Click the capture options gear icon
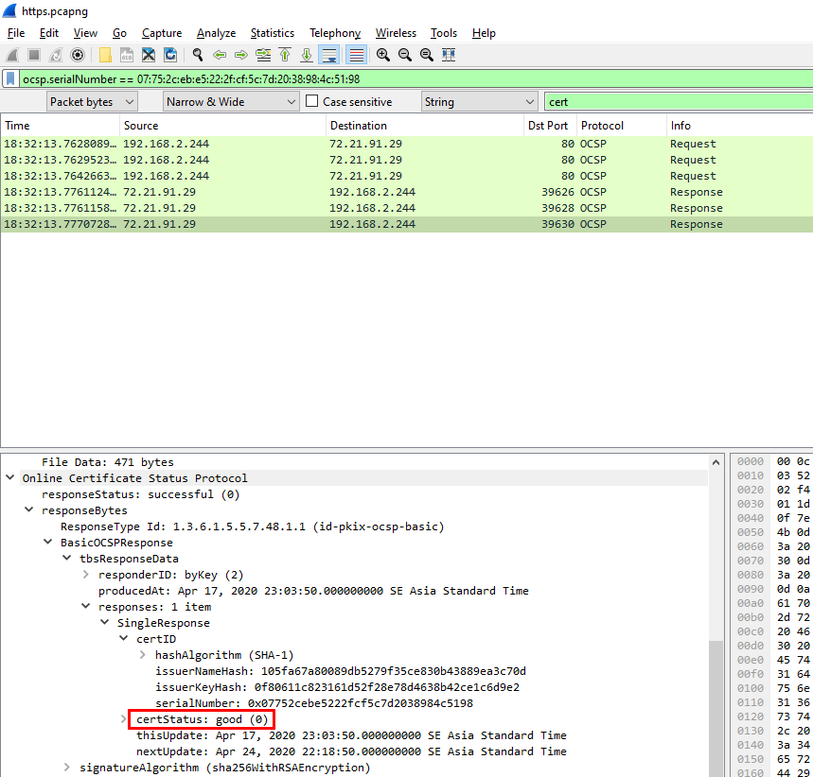The height and width of the screenshot is (777, 813). (78, 55)
